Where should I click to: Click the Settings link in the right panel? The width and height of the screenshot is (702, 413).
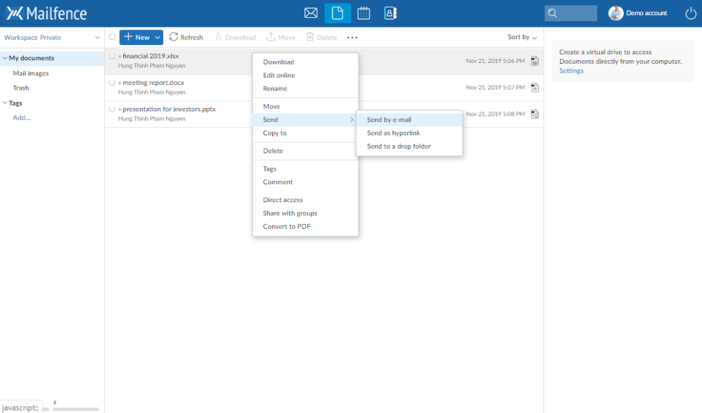(571, 71)
